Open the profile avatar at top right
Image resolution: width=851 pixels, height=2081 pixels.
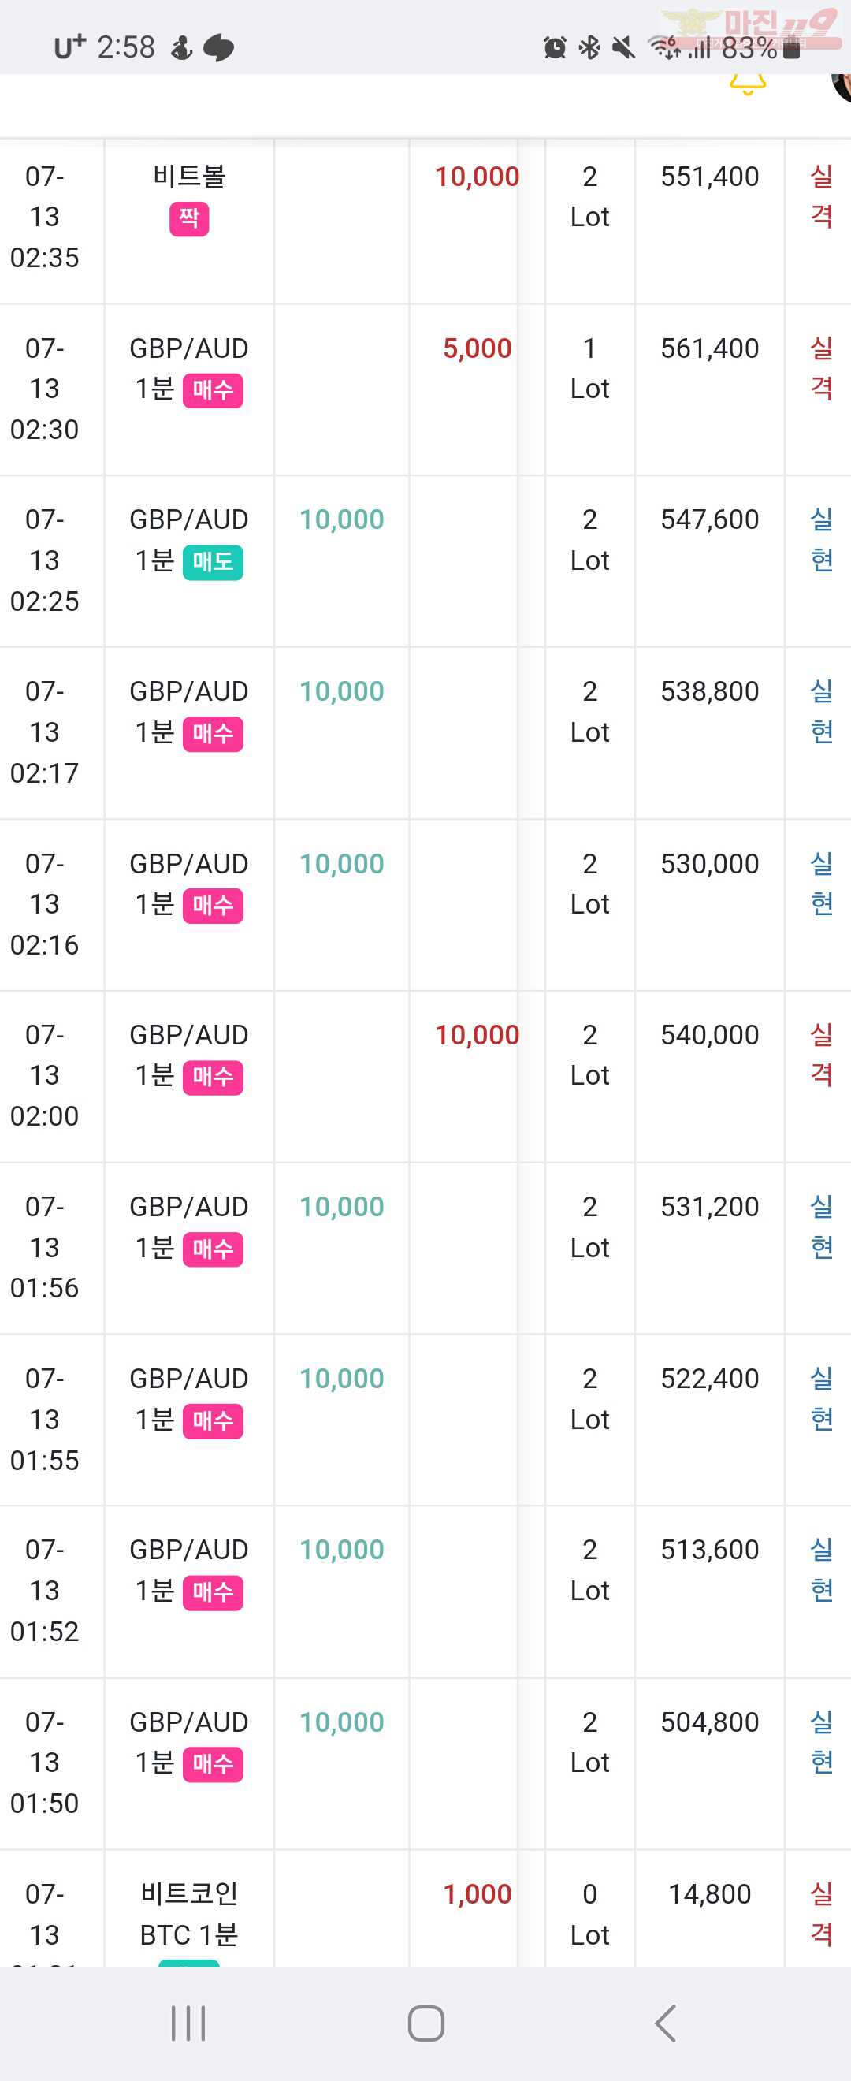pos(842,87)
